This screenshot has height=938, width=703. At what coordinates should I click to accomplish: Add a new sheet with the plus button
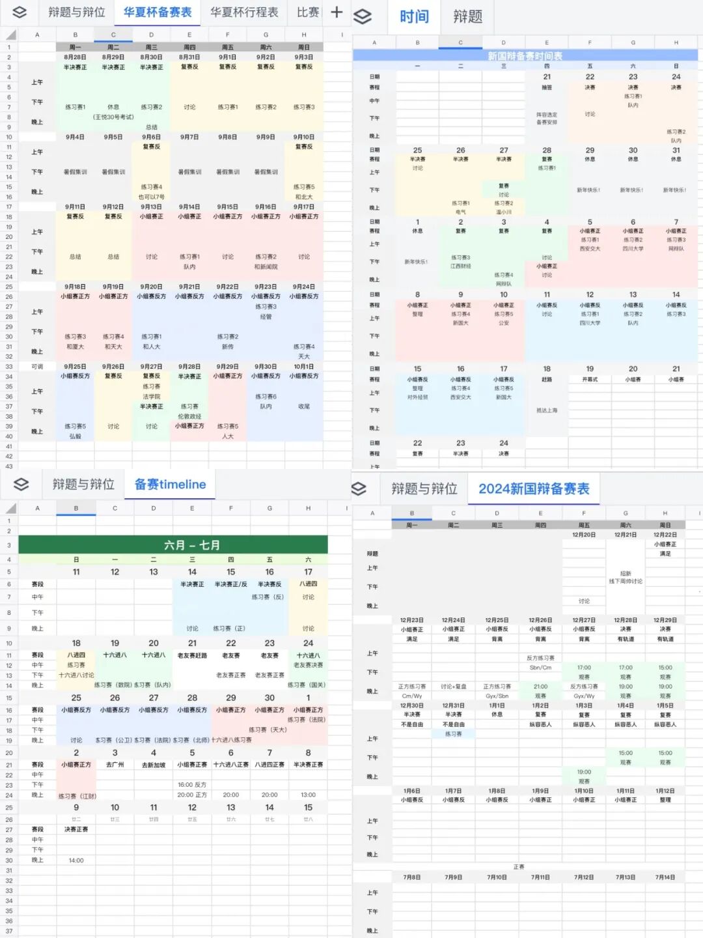337,10
